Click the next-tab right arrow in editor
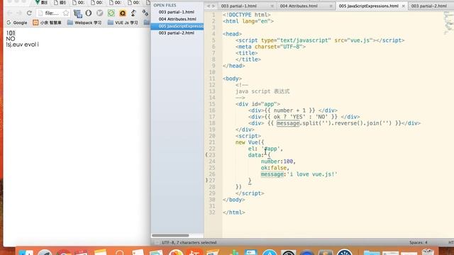Viewport: 454px width, 255px height. coord(214,6)
